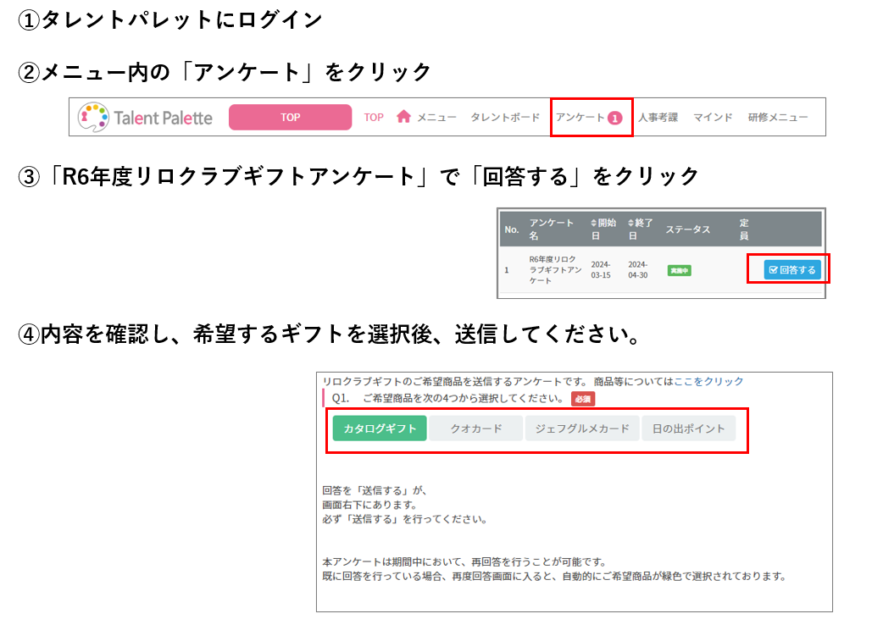The width and height of the screenshot is (883, 619).
Task: Click the green 実施中 status badge
Action: point(679,270)
